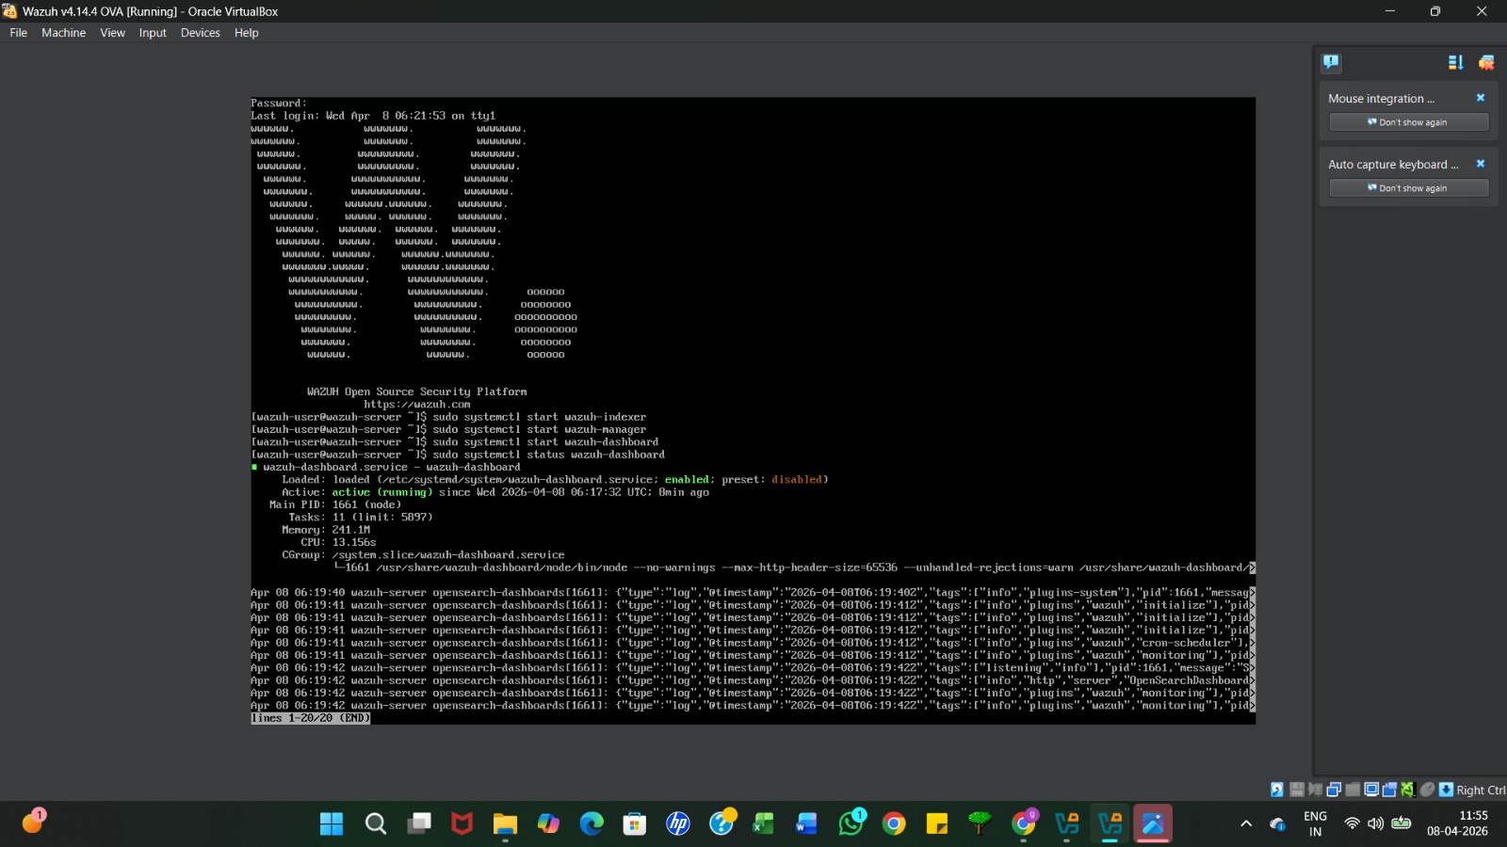The image size is (1507, 847).
Task: Click the mouse capture status icon
Action: click(x=1428, y=790)
